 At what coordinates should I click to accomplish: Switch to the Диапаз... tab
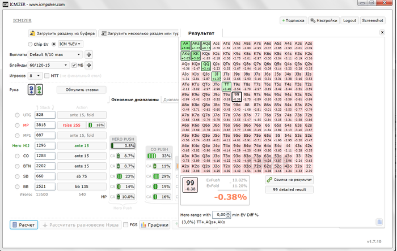[171, 99]
